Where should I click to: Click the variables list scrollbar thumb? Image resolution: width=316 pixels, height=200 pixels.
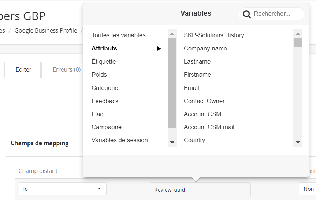[x=298, y=43]
